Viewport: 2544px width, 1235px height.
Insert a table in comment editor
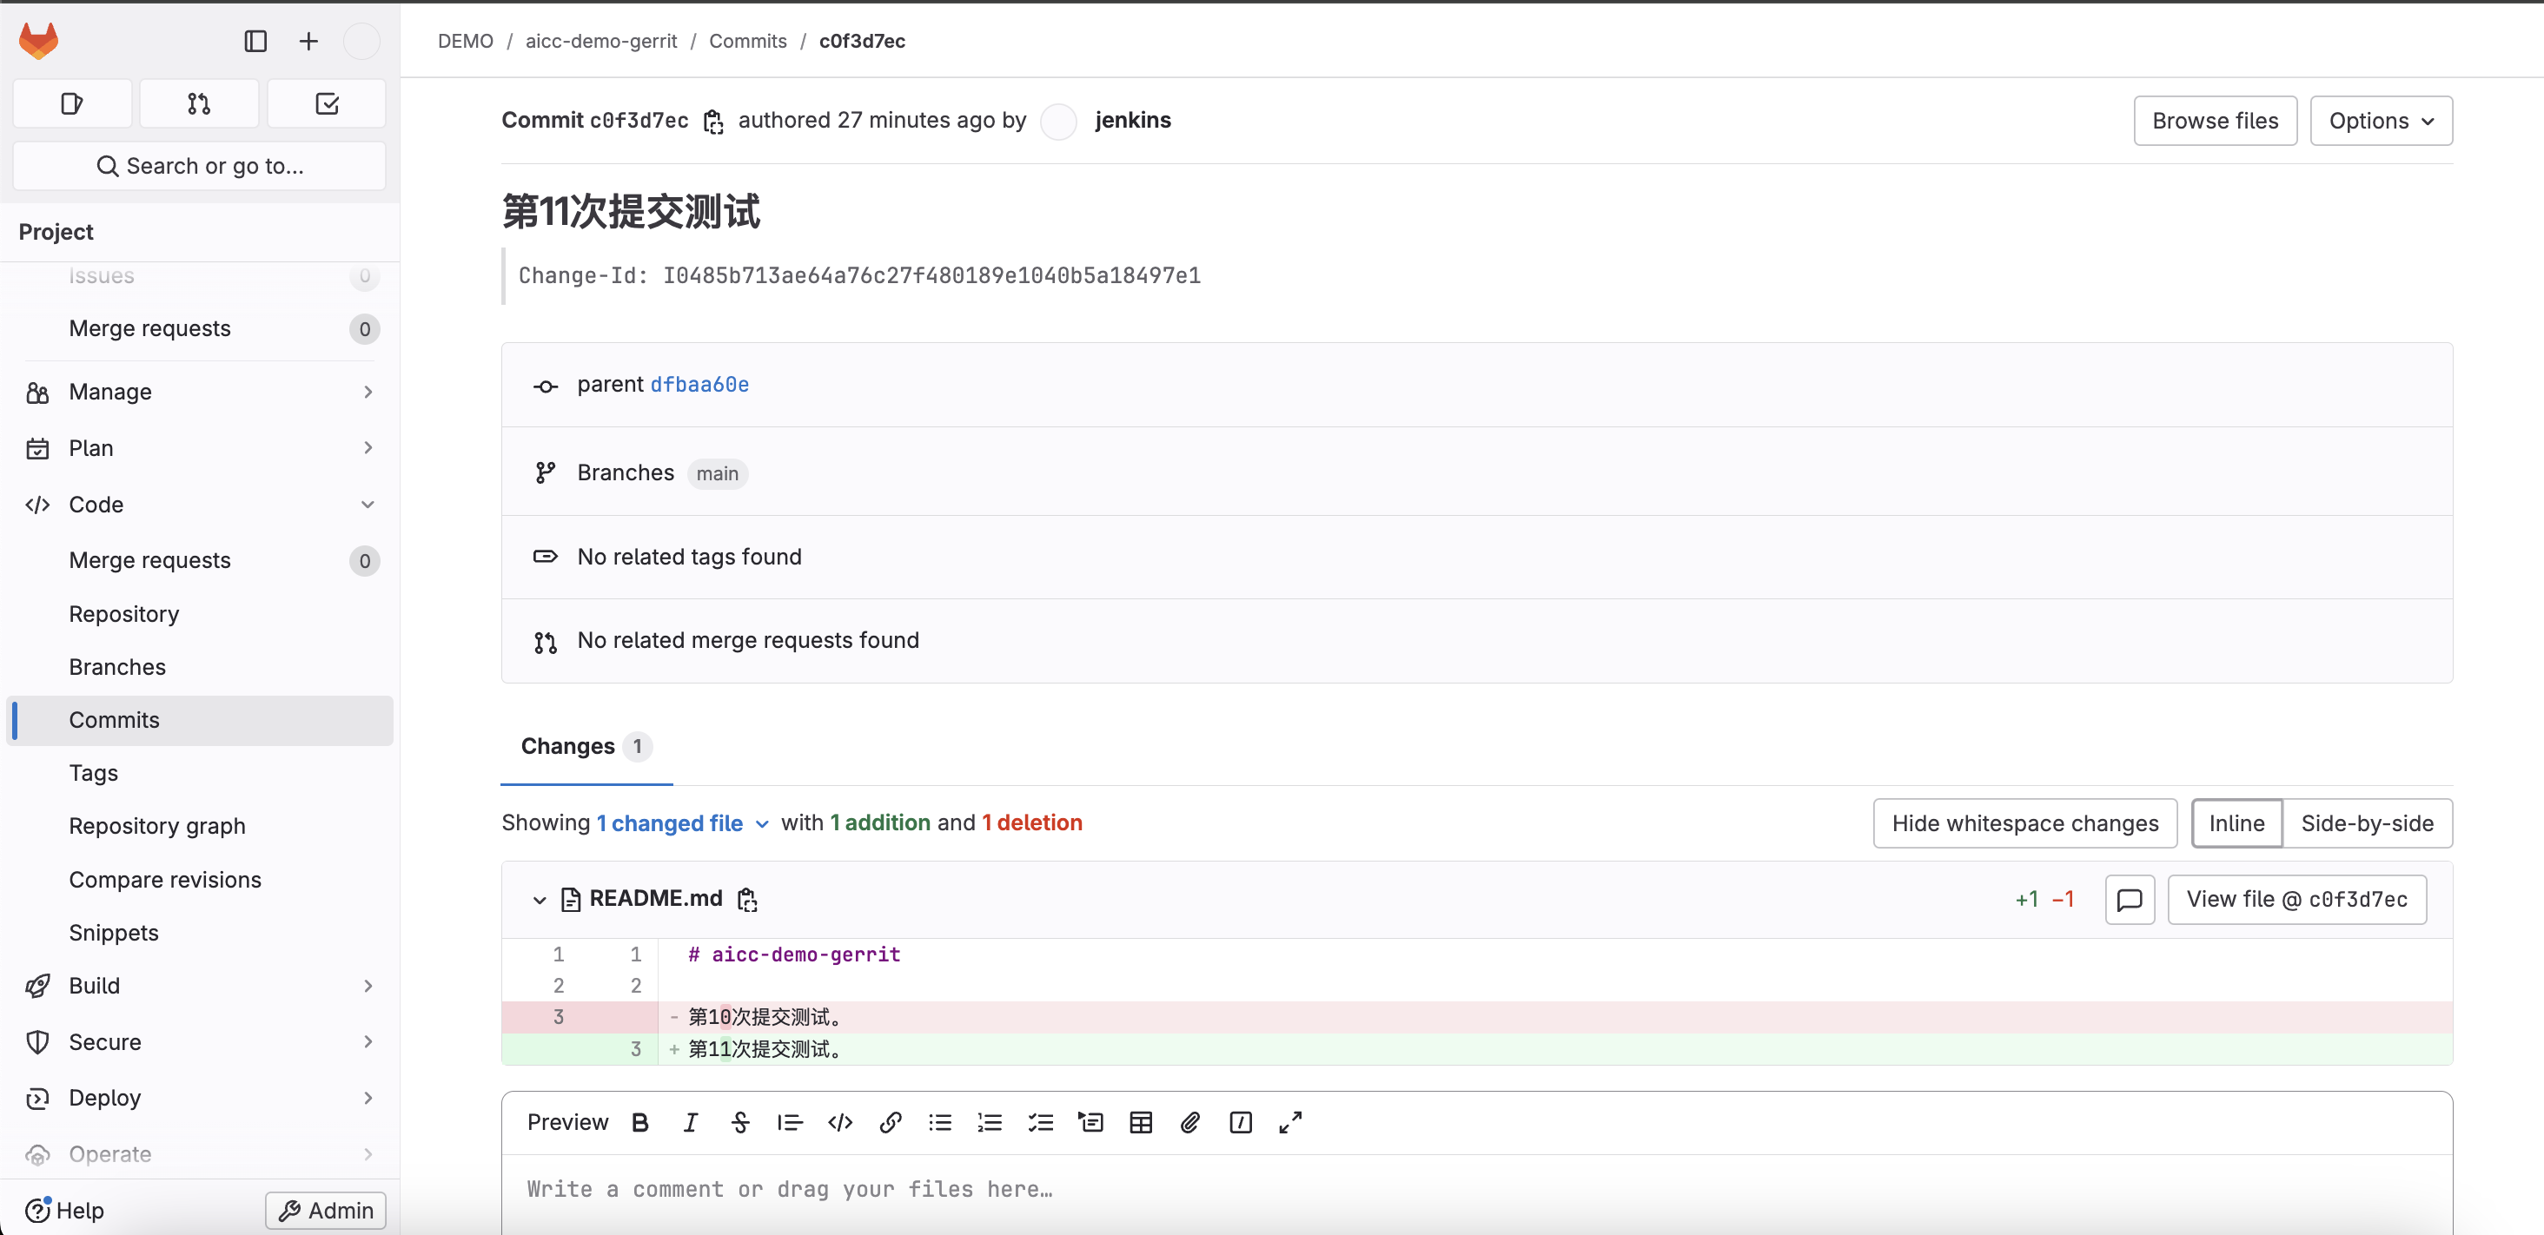point(1141,1122)
